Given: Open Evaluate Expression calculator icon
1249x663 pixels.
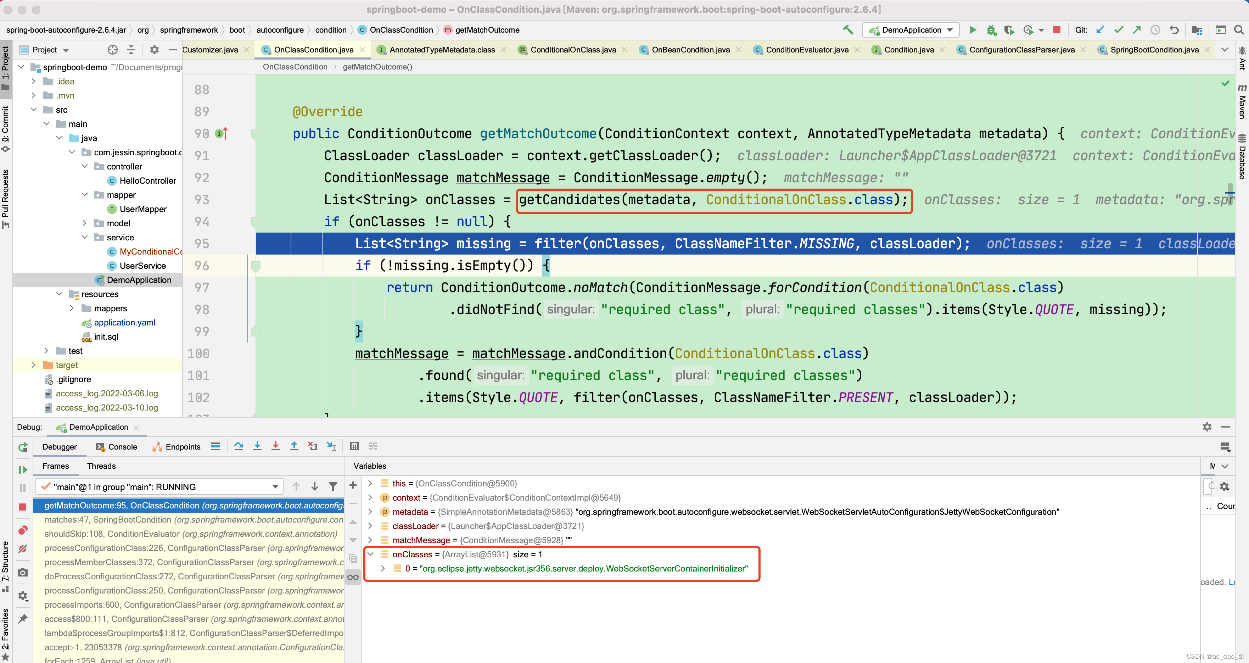Looking at the screenshot, I should click(x=354, y=446).
